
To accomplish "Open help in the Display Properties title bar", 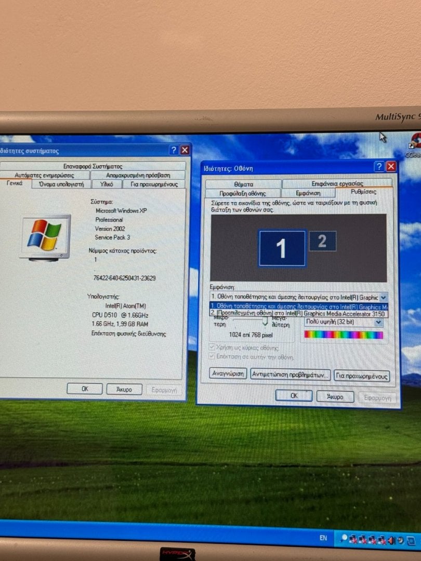I will [x=379, y=166].
